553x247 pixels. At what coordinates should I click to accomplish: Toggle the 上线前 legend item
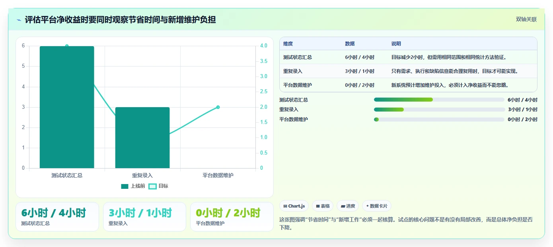[x=133, y=186]
